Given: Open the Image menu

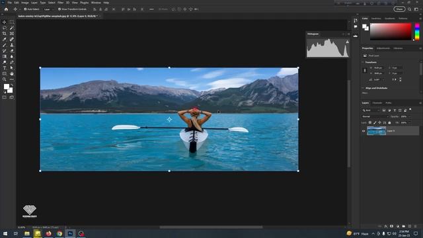Looking at the screenshot, I should (x=25, y=3).
